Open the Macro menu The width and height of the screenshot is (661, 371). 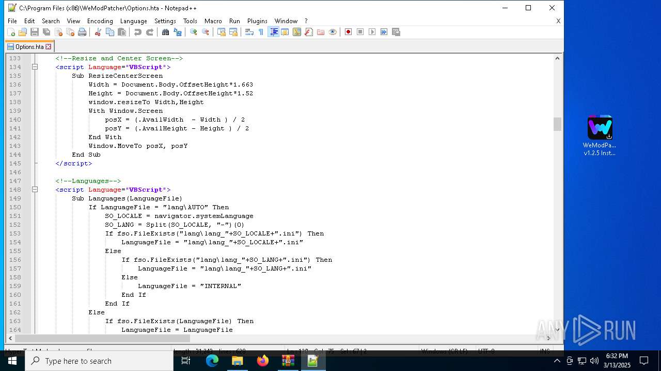click(x=213, y=21)
